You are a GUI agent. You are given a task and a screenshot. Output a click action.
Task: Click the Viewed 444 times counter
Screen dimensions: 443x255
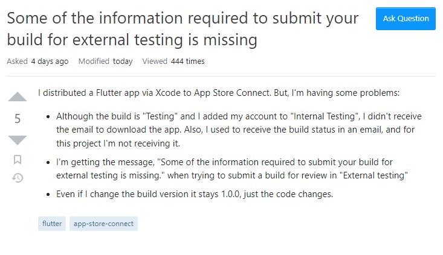[x=173, y=61]
